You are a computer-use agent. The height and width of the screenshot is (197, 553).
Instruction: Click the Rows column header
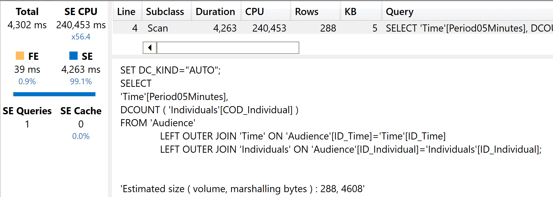click(x=306, y=12)
